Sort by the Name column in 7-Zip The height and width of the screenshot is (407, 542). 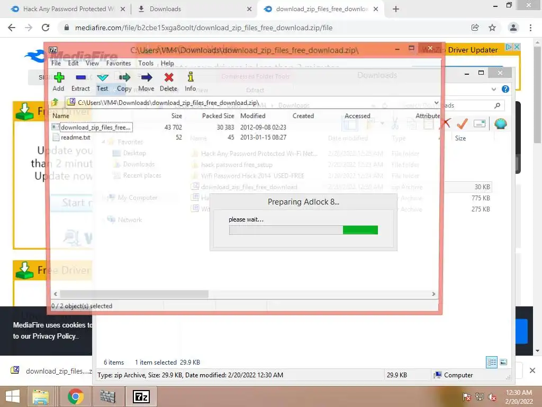point(61,116)
